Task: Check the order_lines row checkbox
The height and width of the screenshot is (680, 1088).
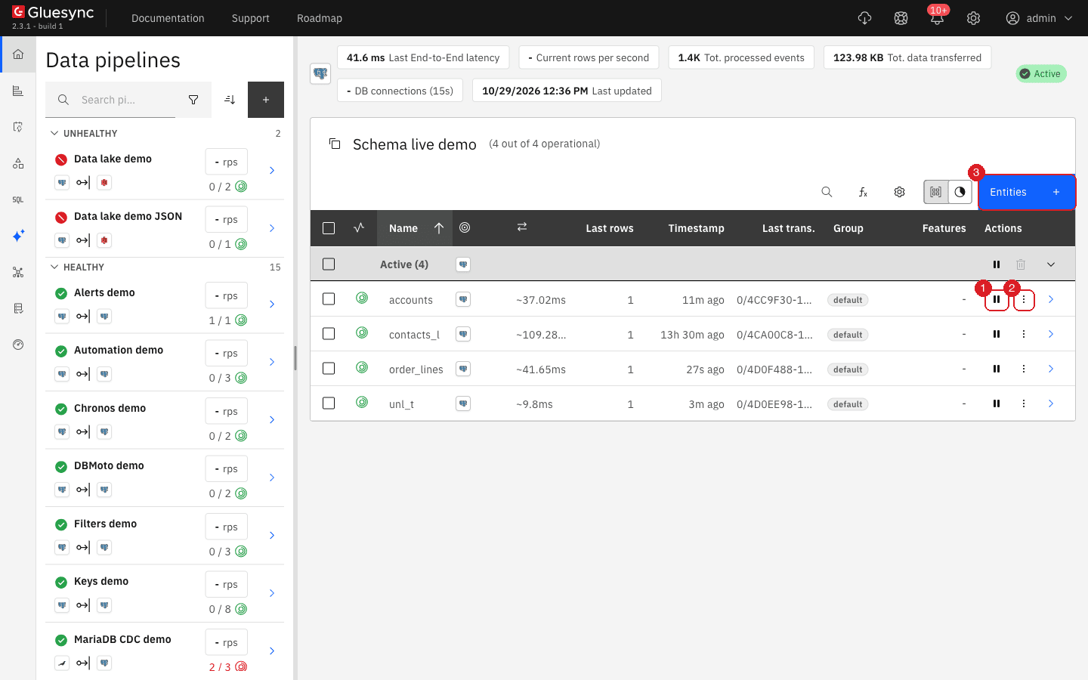Action: pyautogui.click(x=329, y=369)
